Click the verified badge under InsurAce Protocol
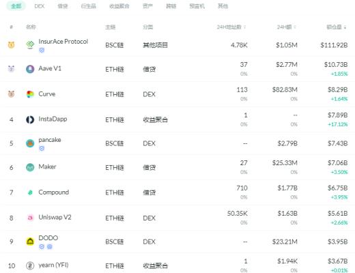355x273 pixels. (42, 50)
